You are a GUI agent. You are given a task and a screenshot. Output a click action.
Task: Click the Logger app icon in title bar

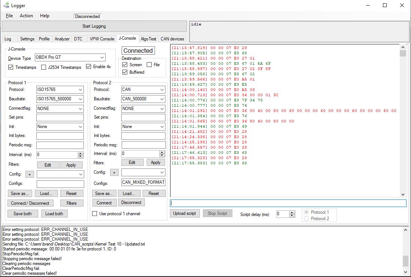[x=6, y=5]
